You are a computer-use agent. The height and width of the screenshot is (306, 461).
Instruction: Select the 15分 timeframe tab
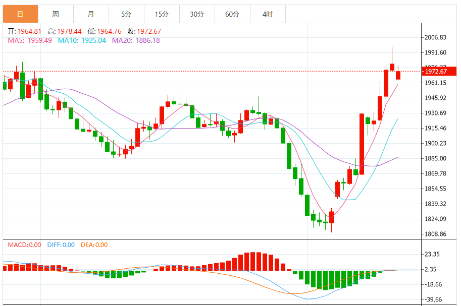[x=162, y=14]
